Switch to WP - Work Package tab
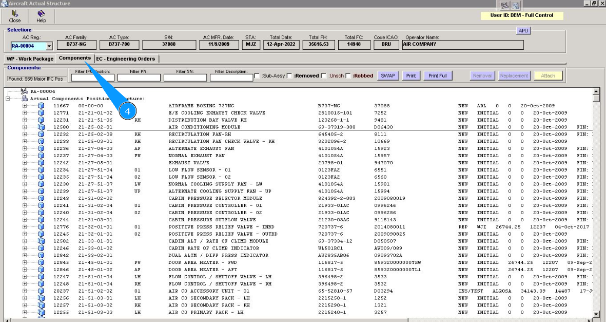 point(30,59)
